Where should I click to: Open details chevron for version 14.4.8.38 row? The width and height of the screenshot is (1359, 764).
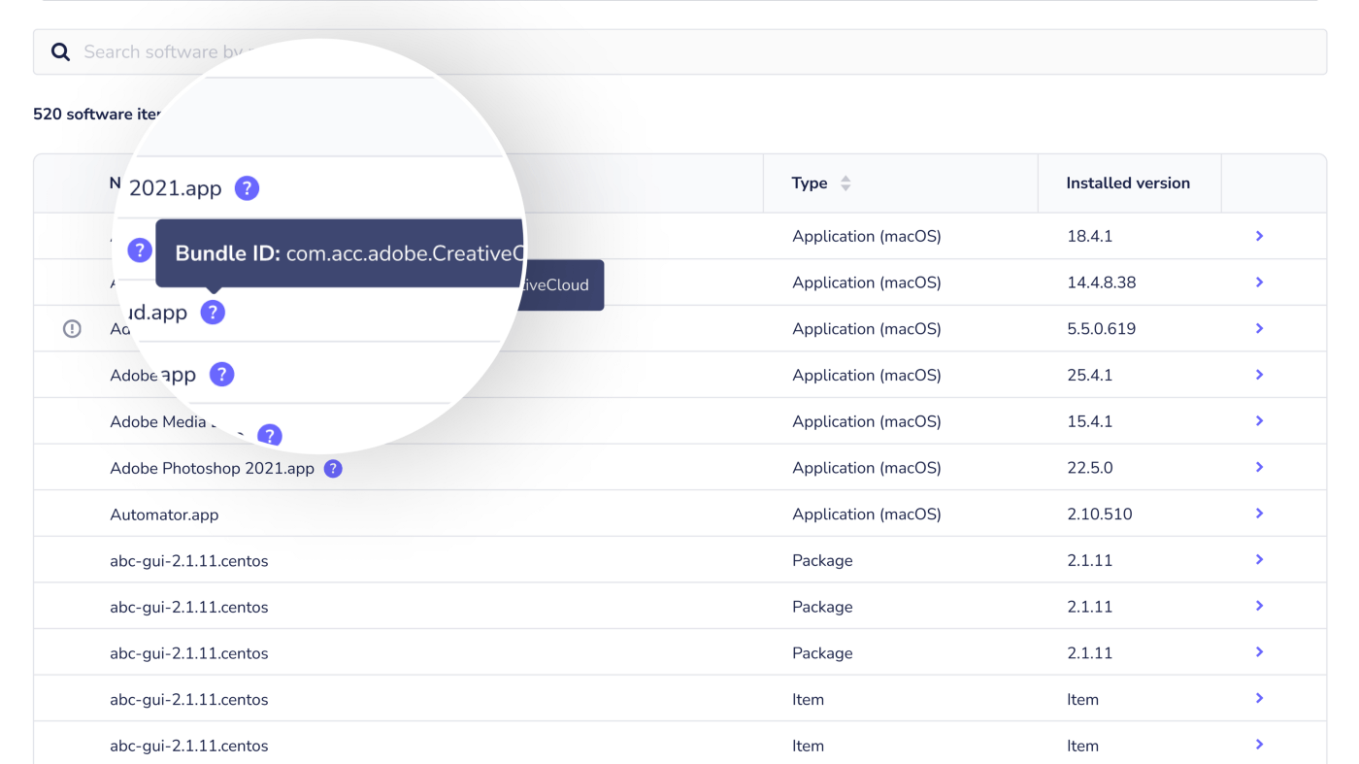(x=1259, y=282)
